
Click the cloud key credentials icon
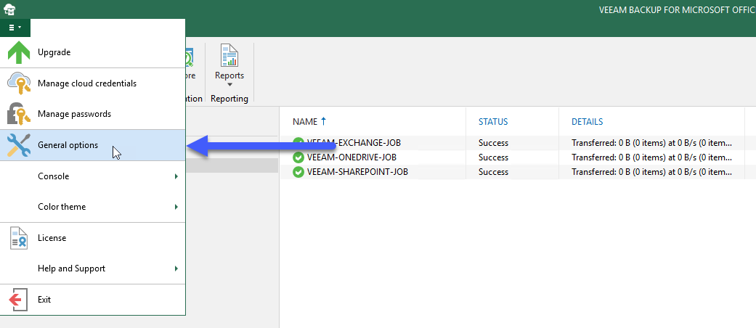19,83
